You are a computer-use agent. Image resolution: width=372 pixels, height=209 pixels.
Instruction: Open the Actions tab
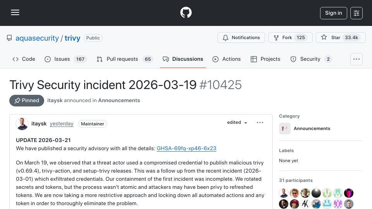click(x=227, y=59)
